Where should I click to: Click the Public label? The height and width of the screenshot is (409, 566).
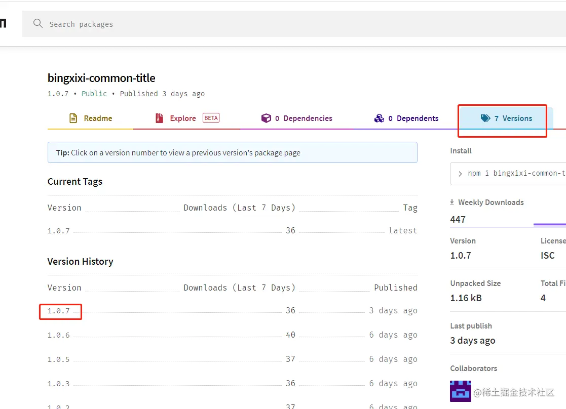tap(94, 94)
